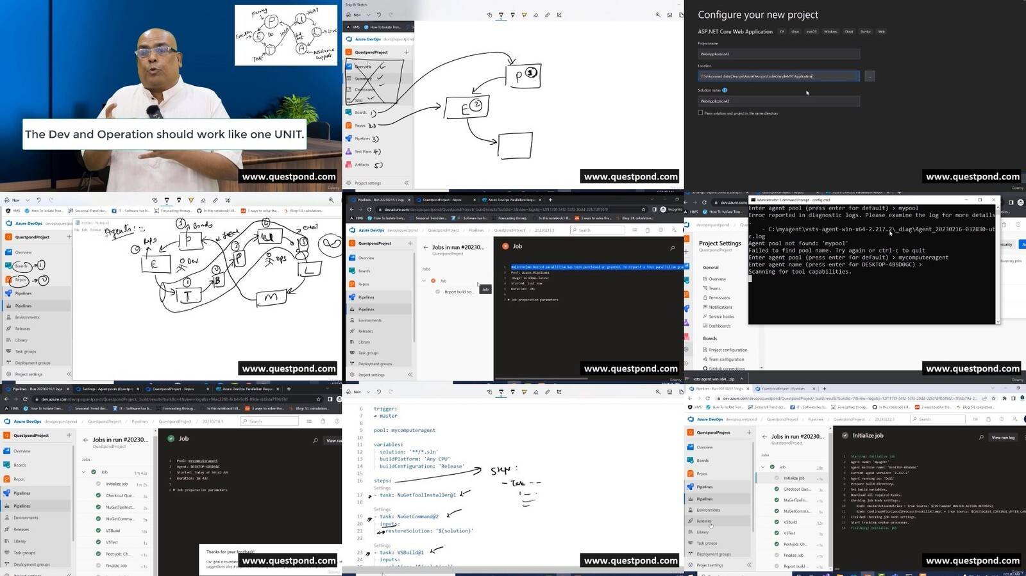
Task: Open the New dropdown arrow in the YAML sketch window
Action: pyautogui.click(x=368, y=392)
